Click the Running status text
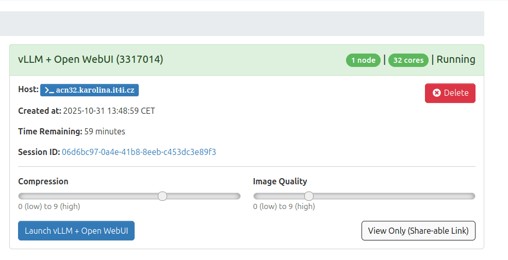 point(456,59)
